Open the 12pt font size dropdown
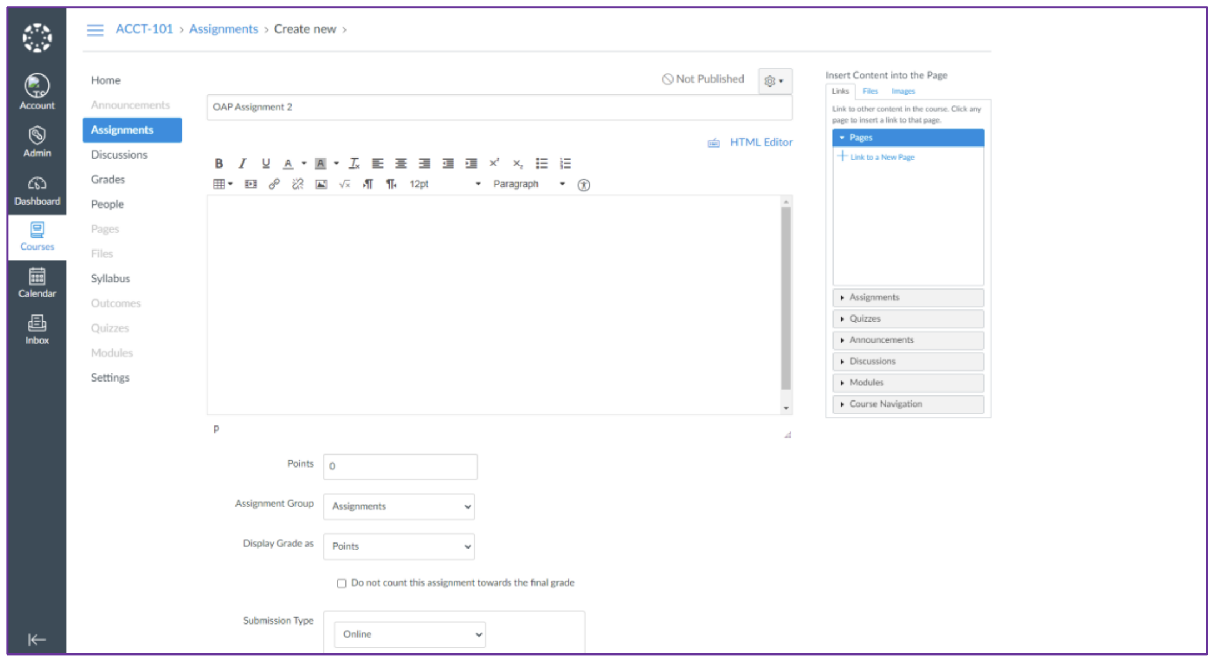1215x660 pixels. click(444, 184)
